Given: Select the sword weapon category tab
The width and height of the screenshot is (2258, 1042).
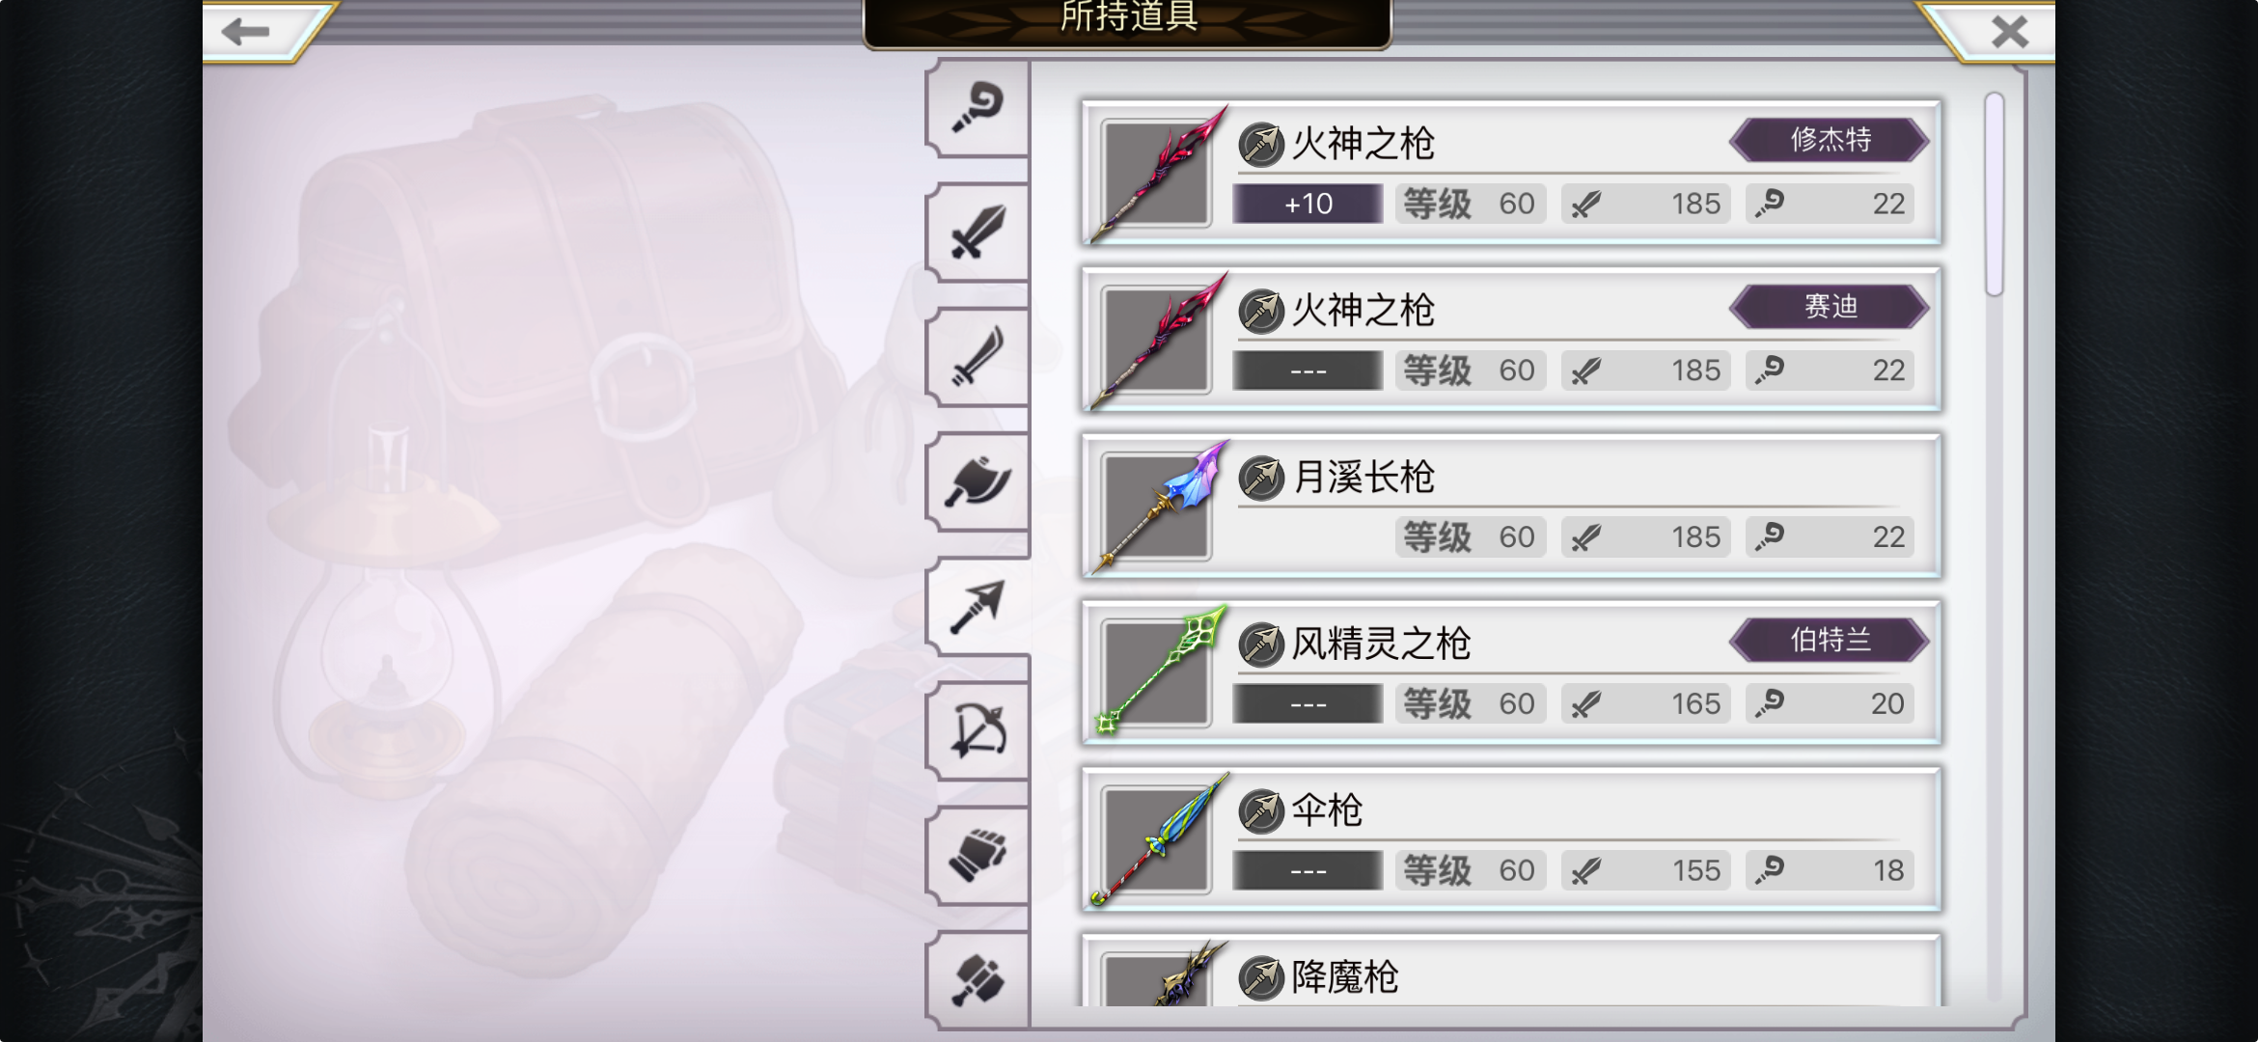Looking at the screenshot, I should [978, 233].
